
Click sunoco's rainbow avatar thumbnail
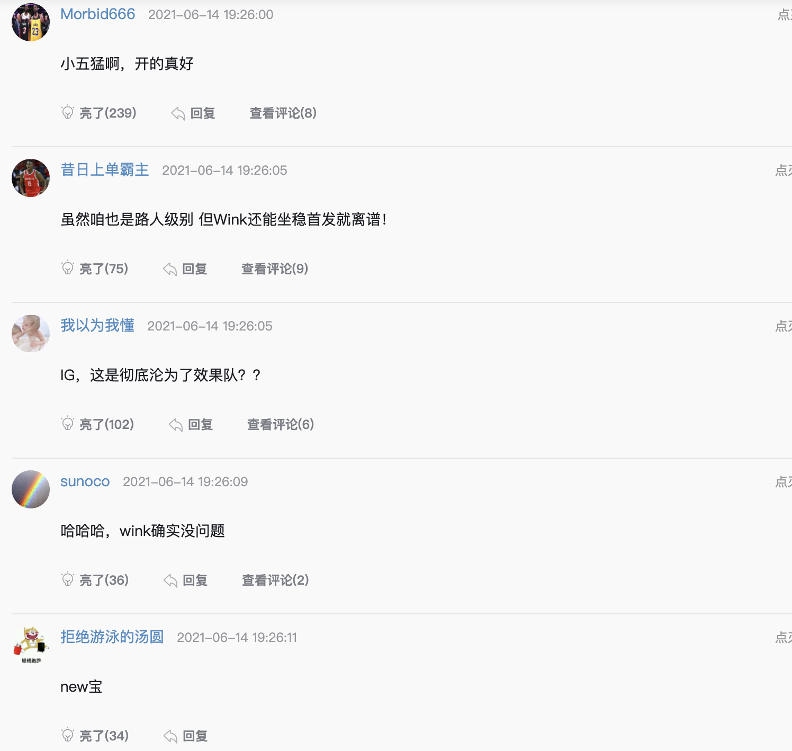tap(31, 489)
